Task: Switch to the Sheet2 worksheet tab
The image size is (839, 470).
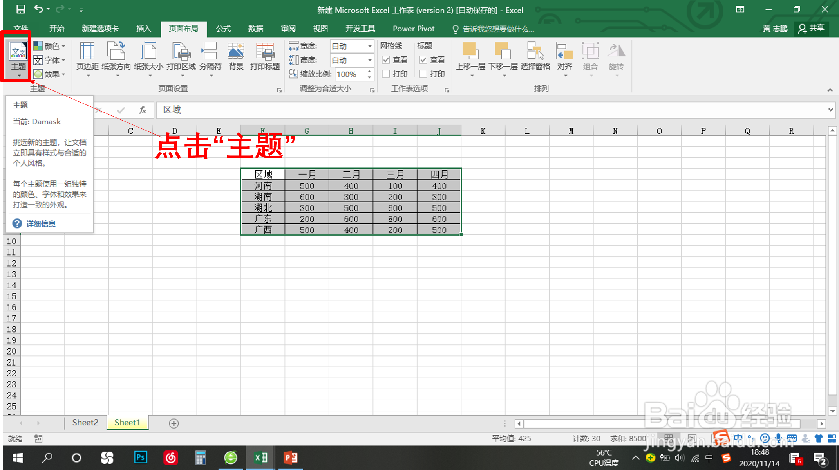Action: tap(85, 423)
